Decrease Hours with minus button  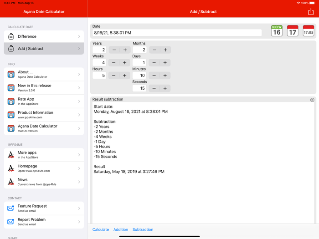click(114, 76)
